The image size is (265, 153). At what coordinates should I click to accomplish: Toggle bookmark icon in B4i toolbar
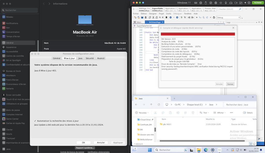click(x=166, y=18)
